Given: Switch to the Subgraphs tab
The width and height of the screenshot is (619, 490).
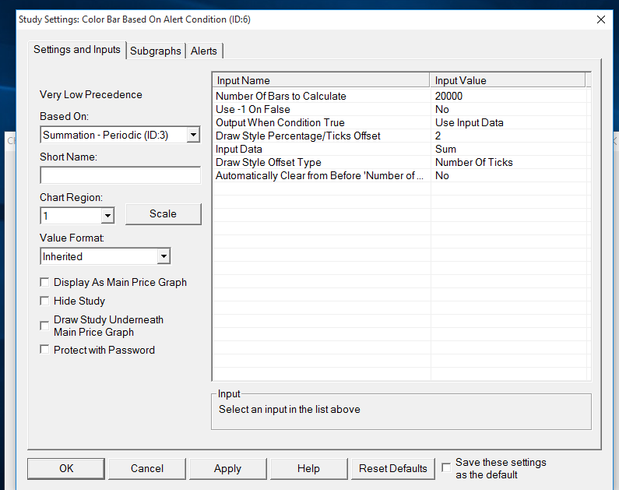Looking at the screenshot, I should pyautogui.click(x=156, y=51).
